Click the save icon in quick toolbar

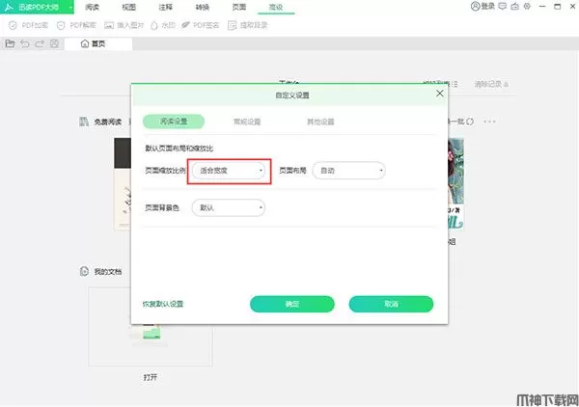[x=56, y=43]
